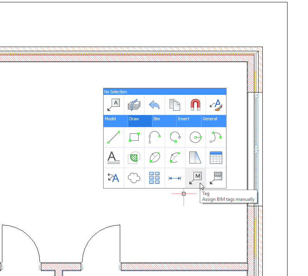The height and width of the screenshot is (276, 308).
Task: Start the Dimension tool with blue arrows
Action: click(175, 178)
